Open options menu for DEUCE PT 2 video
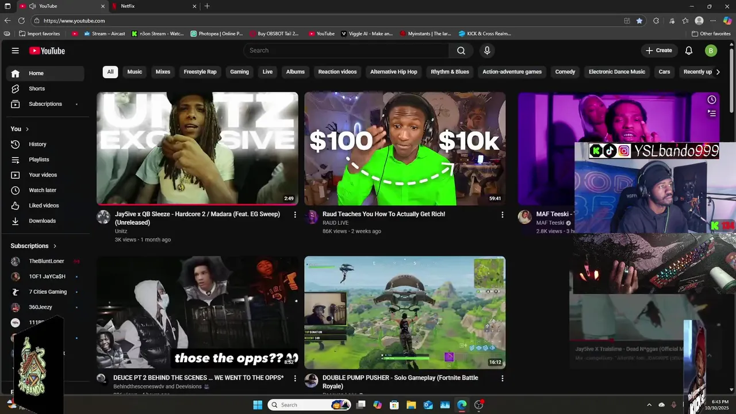Image resolution: width=736 pixels, height=414 pixels. pos(295,378)
